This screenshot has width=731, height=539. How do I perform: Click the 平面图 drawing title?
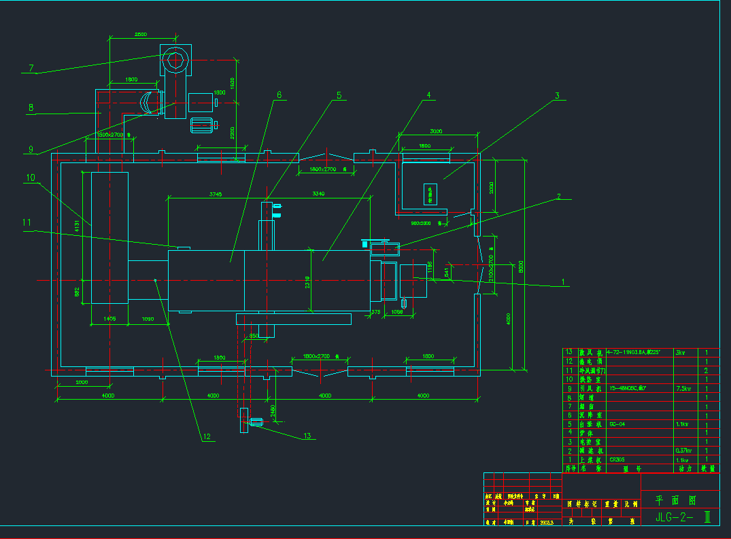click(x=677, y=500)
